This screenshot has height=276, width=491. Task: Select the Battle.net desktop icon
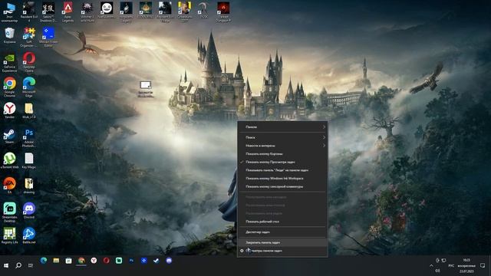[x=29, y=235]
